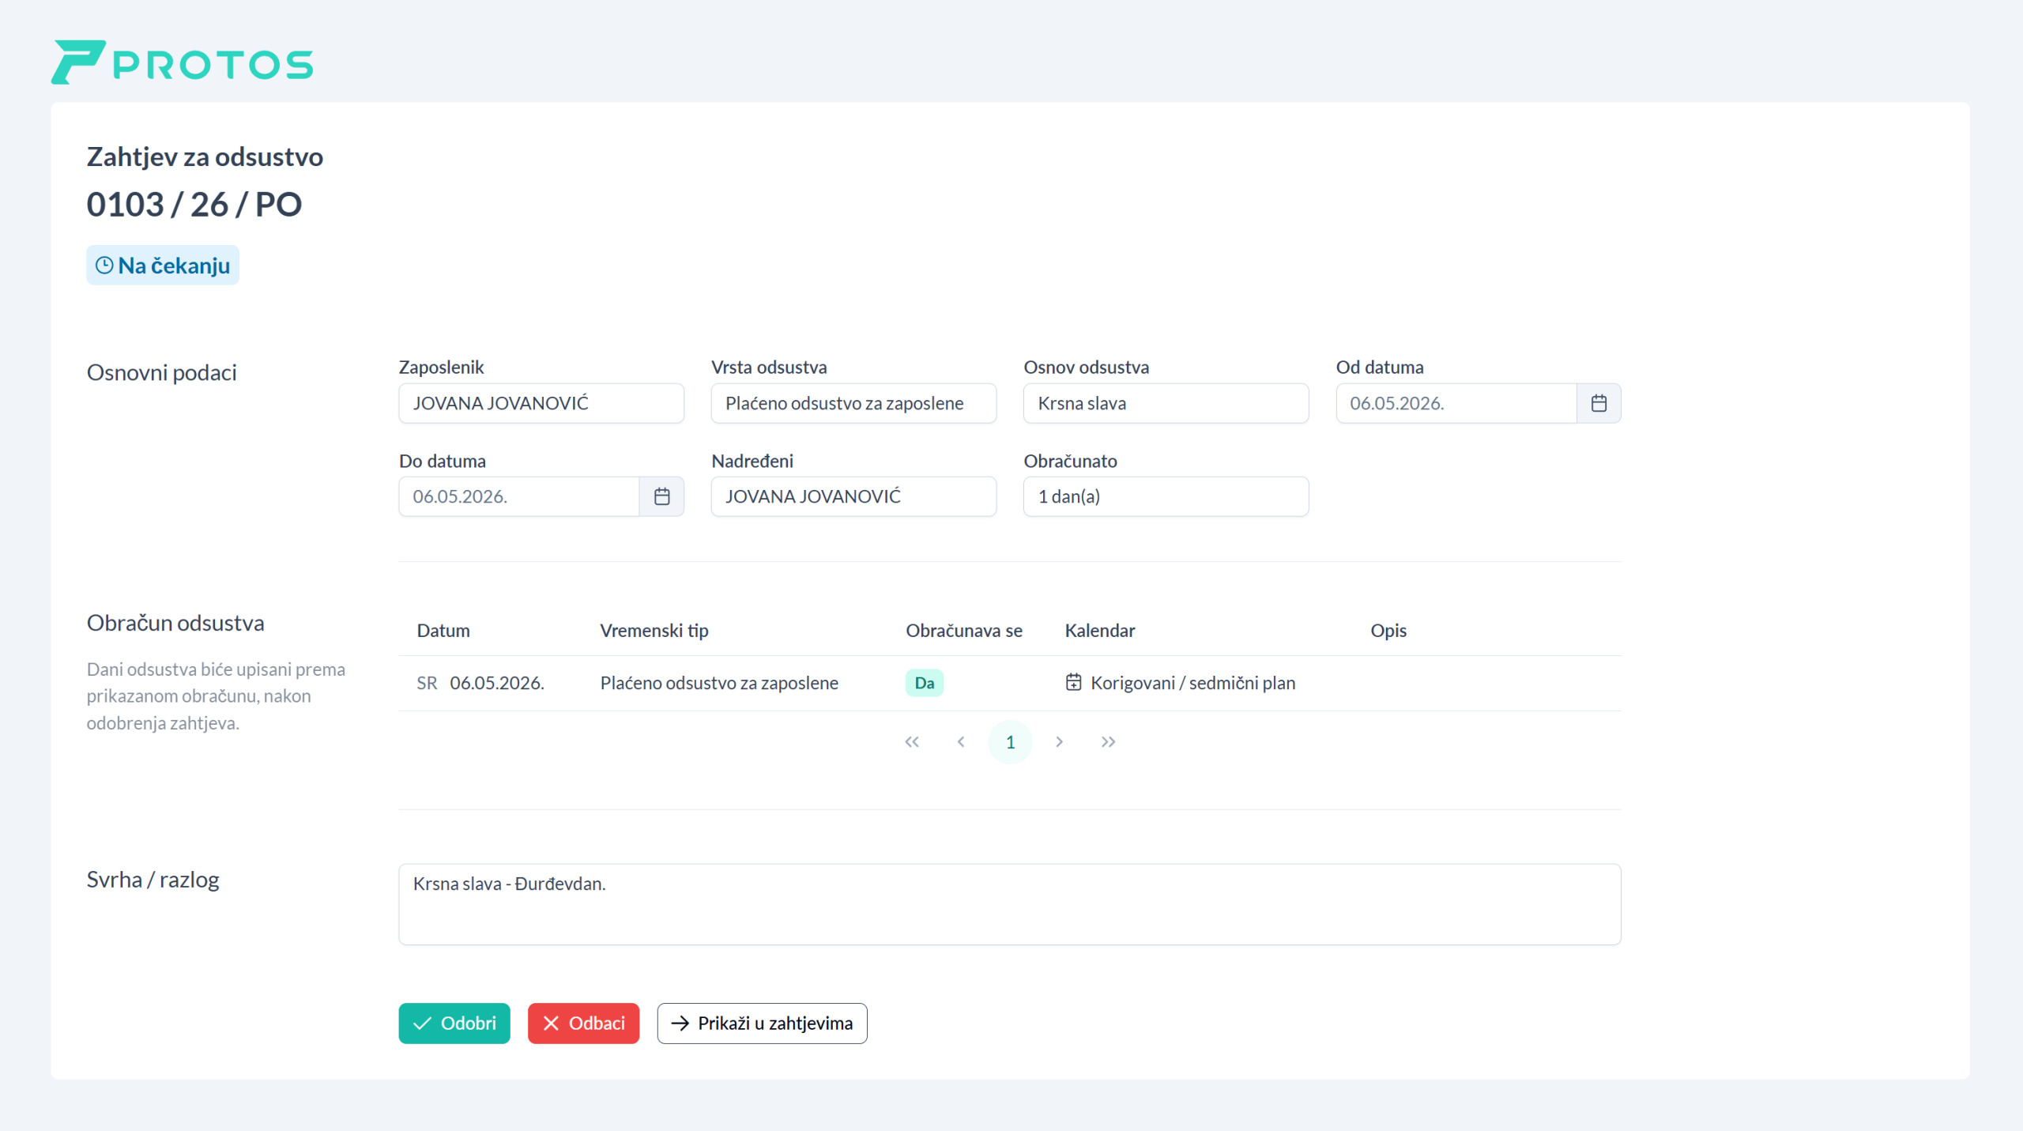Click the Obračunato field showing 1 dan(a)
Viewport: 2023px width, 1131px height.
tap(1166, 496)
